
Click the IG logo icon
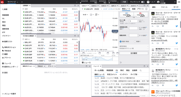click(2, 2)
